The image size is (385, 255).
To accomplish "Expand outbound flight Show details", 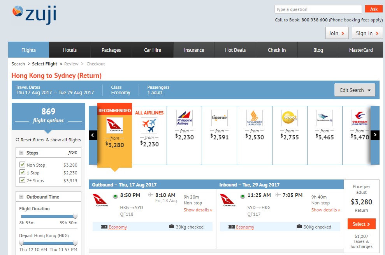I will click(x=198, y=210).
